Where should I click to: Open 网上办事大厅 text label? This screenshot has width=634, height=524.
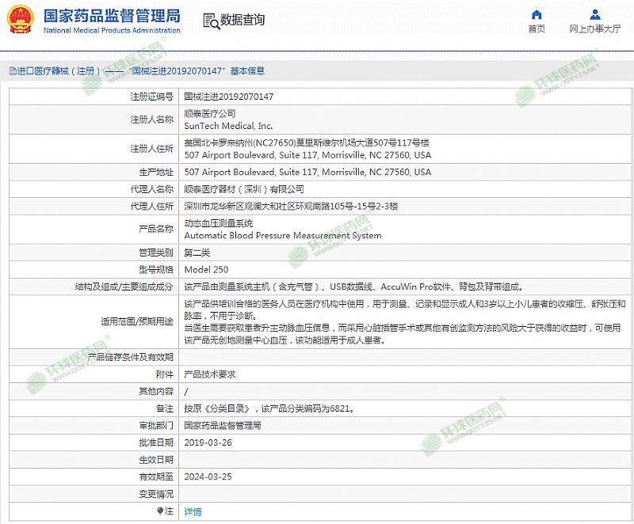tap(595, 29)
